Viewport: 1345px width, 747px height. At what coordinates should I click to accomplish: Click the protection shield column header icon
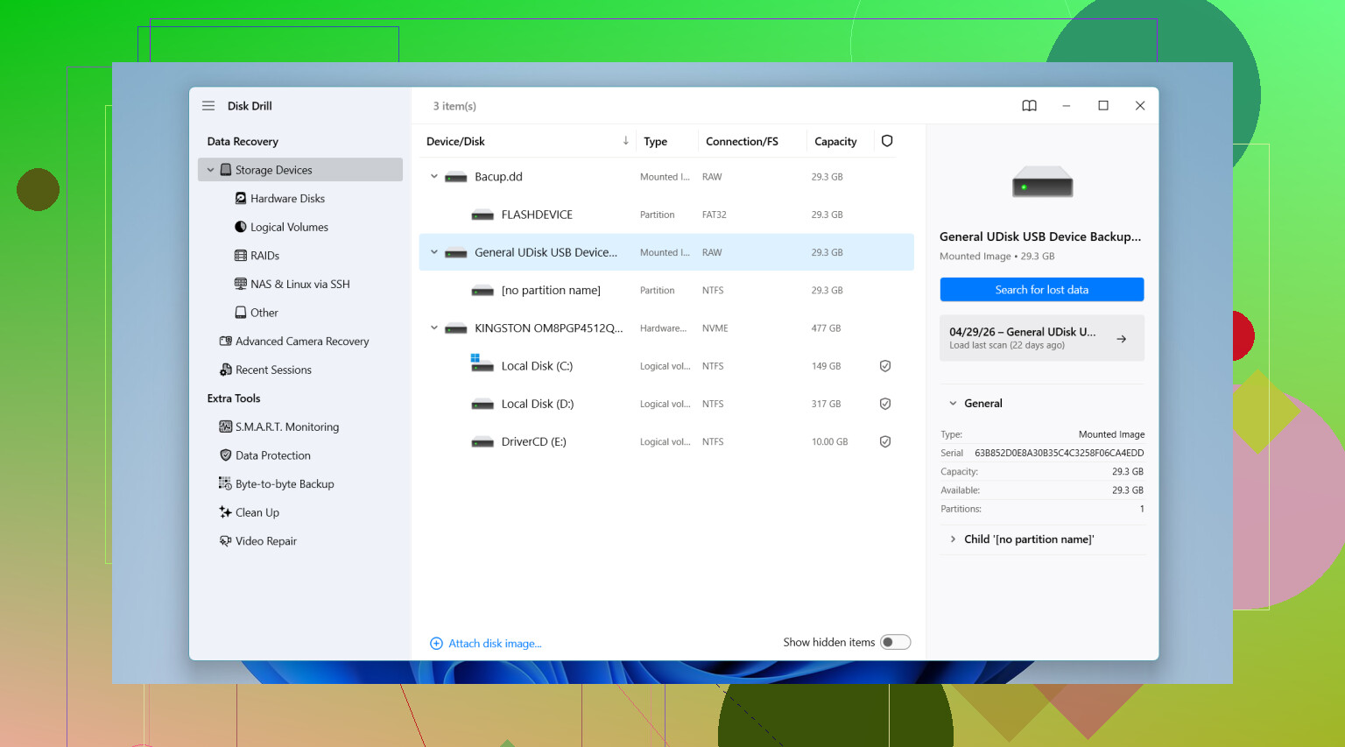tap(887, 141)
